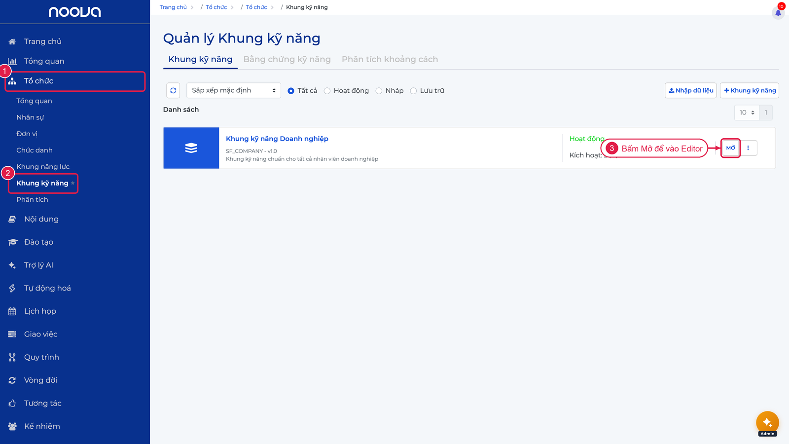Click the Tổng quan chart icon

[x=12, y=61]
